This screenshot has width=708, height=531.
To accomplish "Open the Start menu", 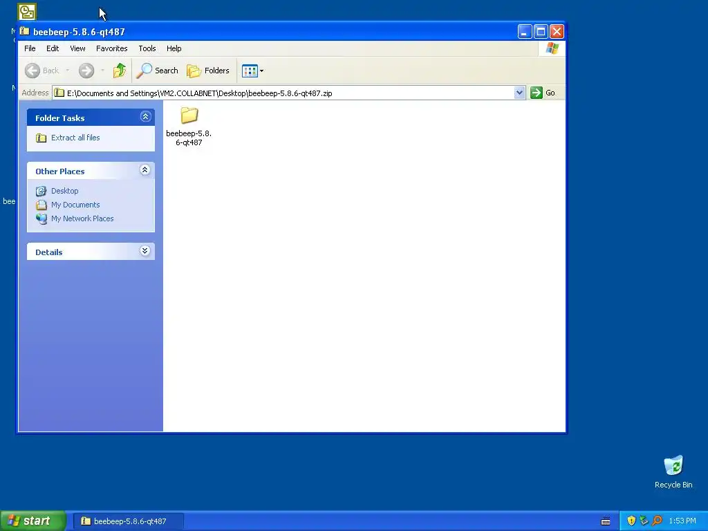I will click(x=33, y=521).
